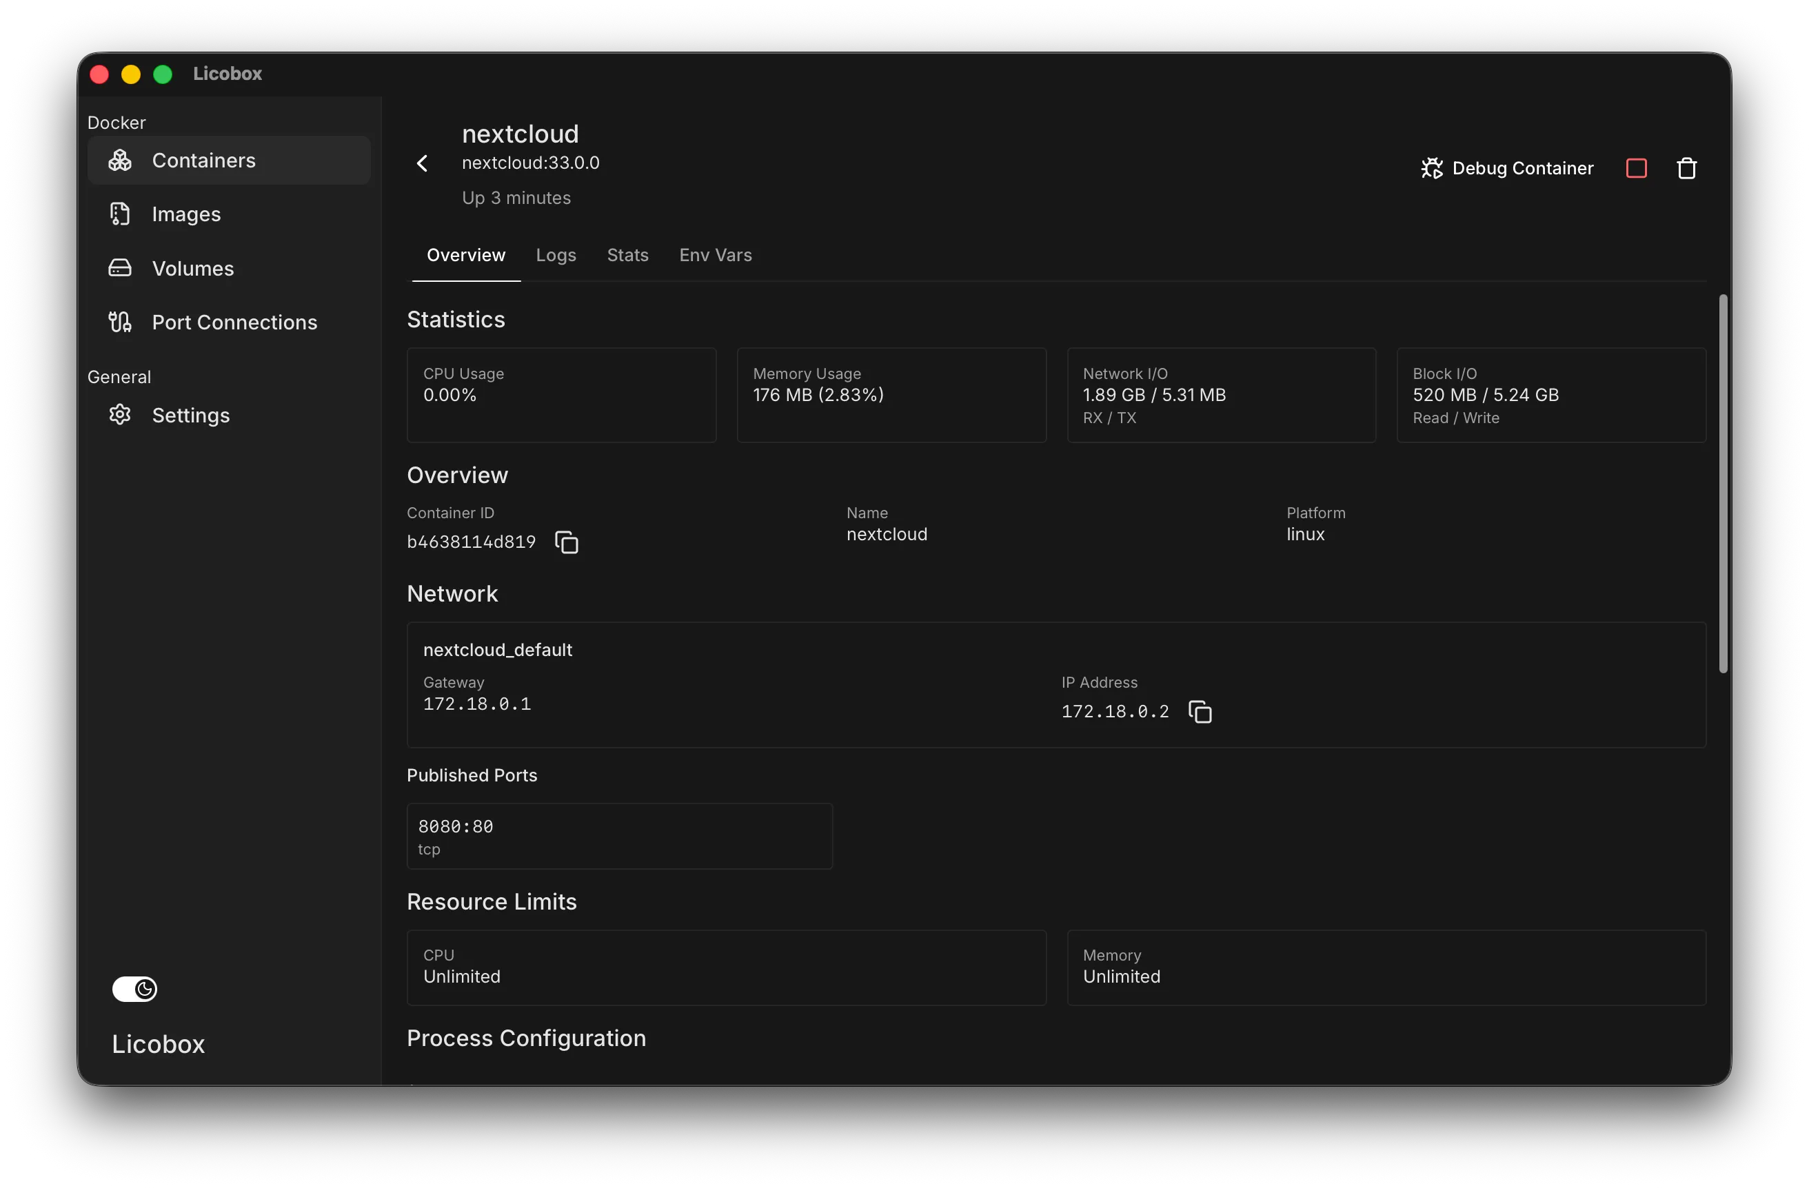
Task: Toggle the dark mode switch
Action: point(134,989)
